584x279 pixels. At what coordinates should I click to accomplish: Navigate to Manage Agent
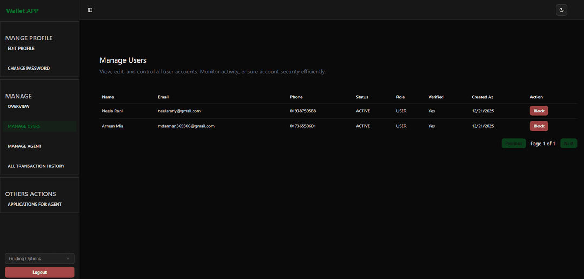tap(24, 146)
